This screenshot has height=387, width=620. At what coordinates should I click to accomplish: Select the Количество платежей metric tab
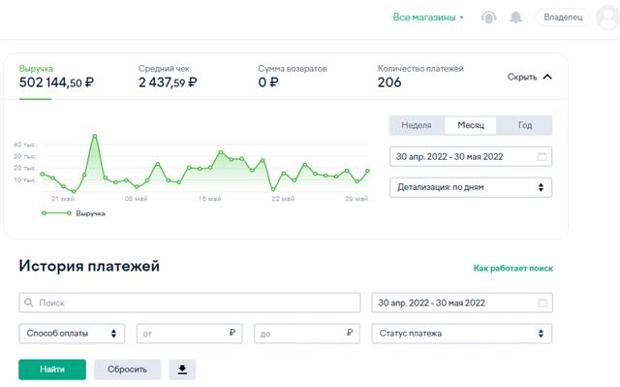[x=420, y=77]
